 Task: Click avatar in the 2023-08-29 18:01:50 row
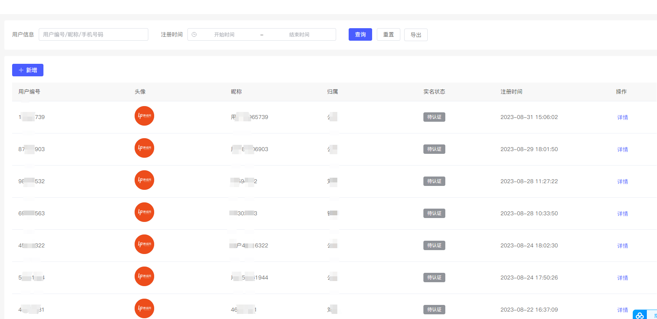[144, 148]
